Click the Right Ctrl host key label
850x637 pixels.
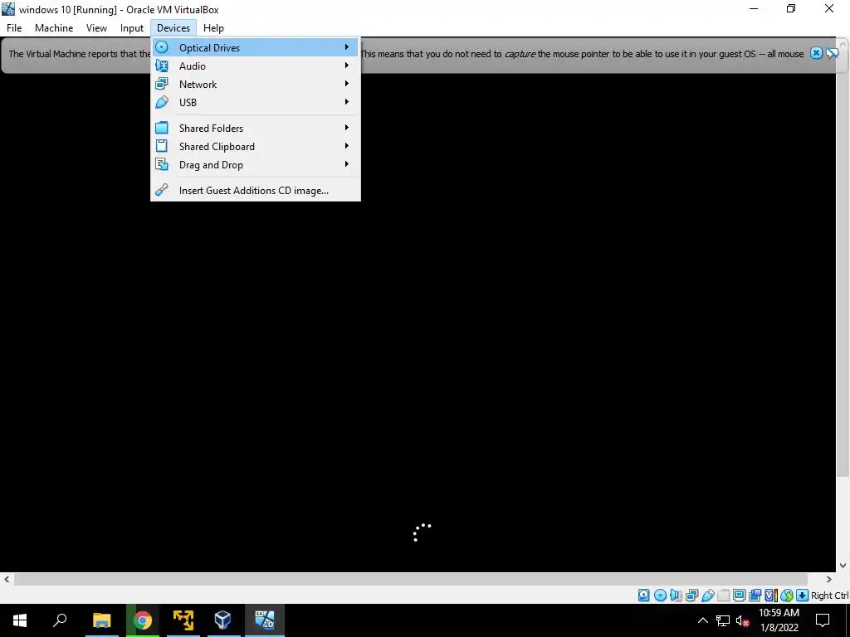pos(829,596)
